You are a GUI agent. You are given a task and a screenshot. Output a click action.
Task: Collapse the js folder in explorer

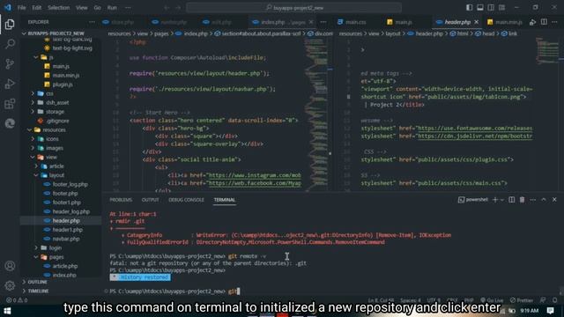tap(50, 57)
